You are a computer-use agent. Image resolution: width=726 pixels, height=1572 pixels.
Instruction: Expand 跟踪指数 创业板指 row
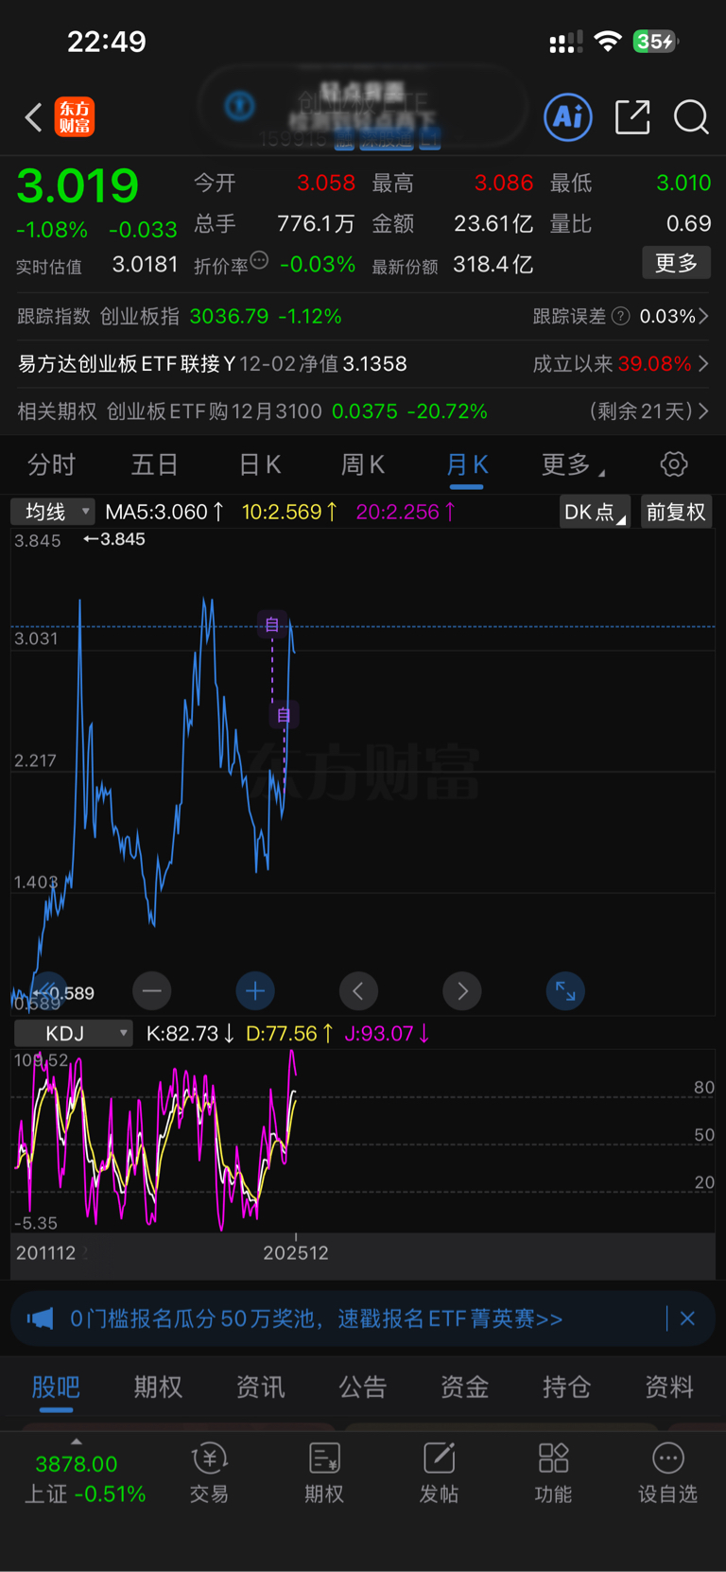pos(363,316)
